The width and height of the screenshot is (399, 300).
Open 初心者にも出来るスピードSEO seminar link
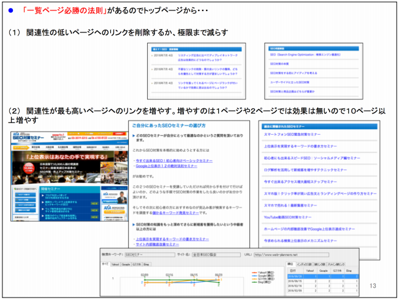(312, 158)
